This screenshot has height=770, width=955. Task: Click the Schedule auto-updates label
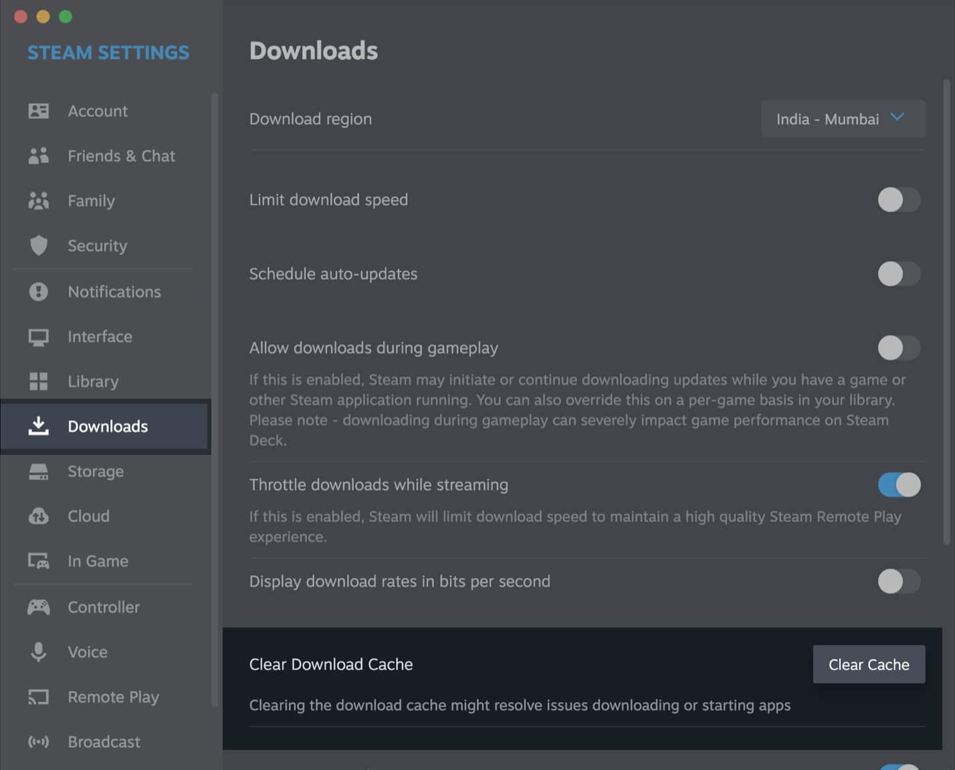coord(333,274)
